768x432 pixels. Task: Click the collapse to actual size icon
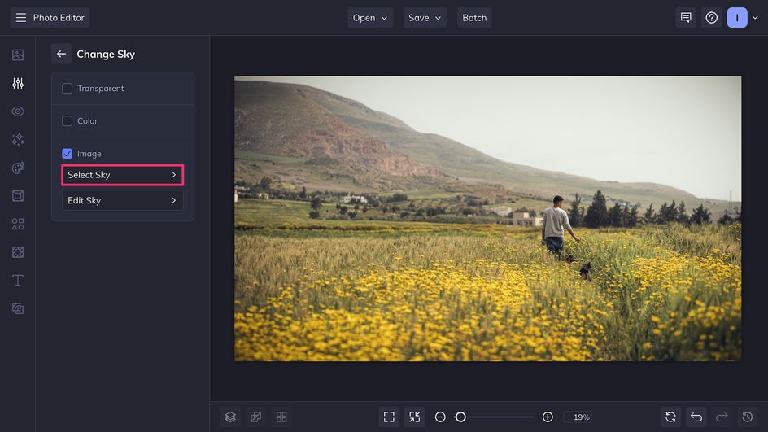coord(414,417)
